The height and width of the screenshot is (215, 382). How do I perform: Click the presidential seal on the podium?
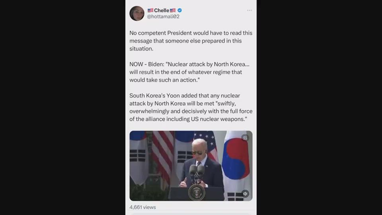click(x=196, y=192)
